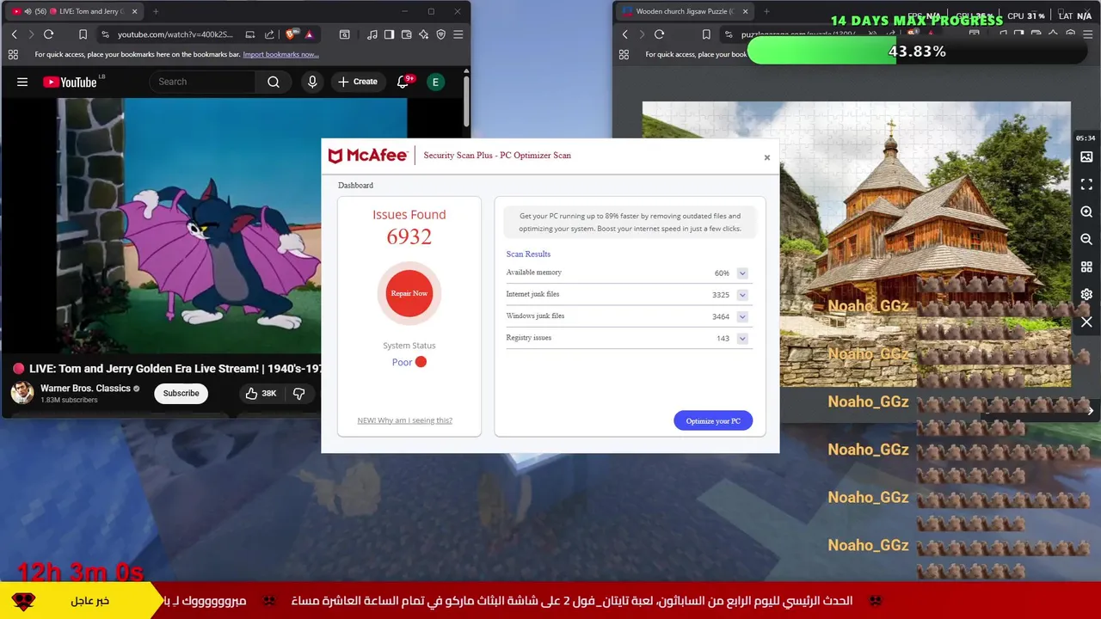Click Warner Bros. Classics channel name

(85, 388)
